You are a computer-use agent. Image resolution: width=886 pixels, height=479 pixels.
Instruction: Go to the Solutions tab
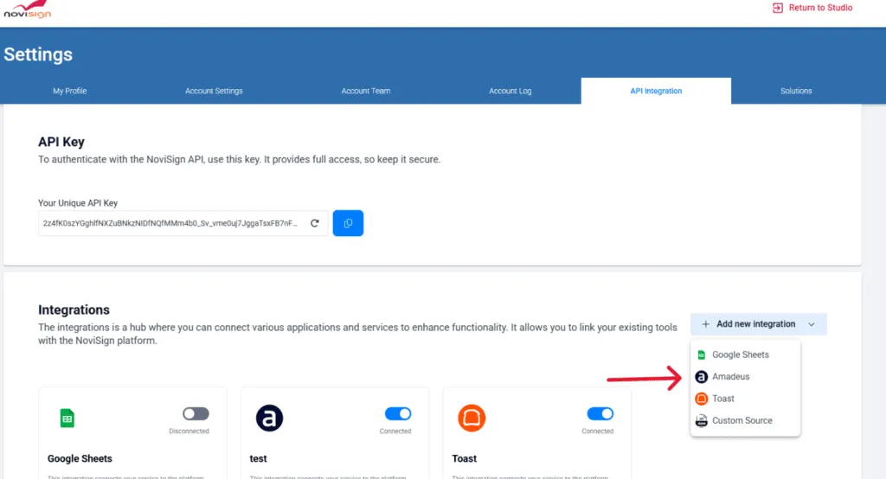tap(796, 91)
